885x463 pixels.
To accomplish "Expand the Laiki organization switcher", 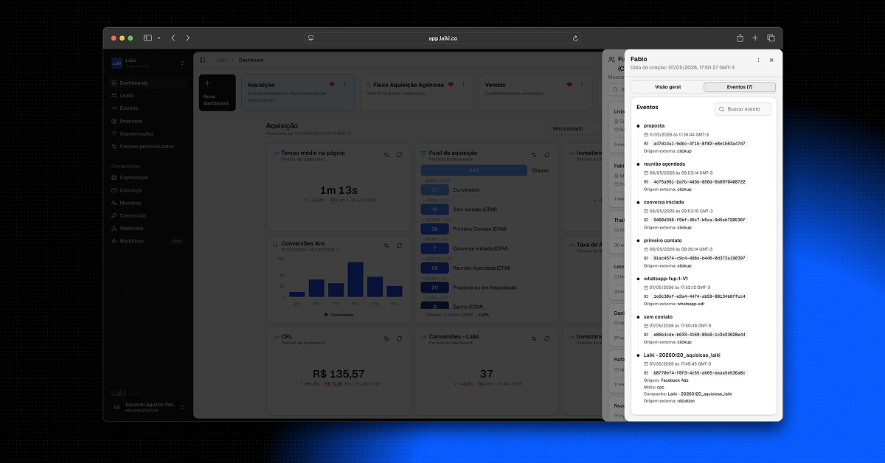I will click(x=147, y=63).
